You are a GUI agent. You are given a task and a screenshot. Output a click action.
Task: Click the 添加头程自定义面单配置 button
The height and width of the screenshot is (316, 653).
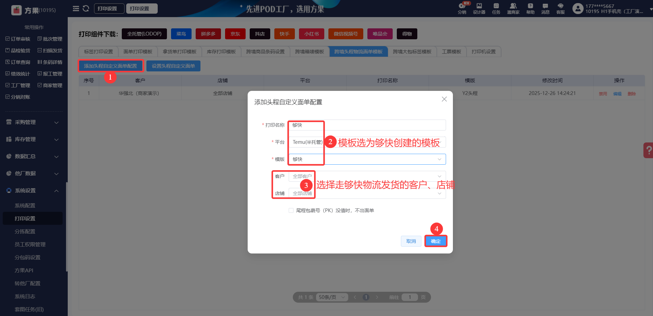(110, 66)
